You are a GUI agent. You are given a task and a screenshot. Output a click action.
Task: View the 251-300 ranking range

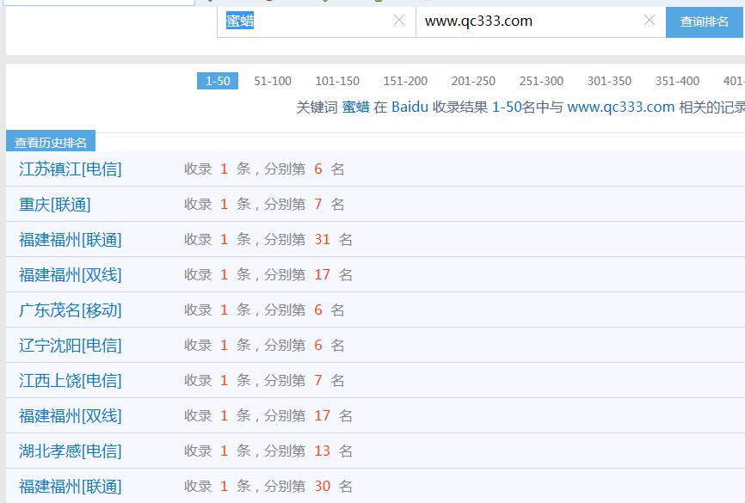pos(541,81)
